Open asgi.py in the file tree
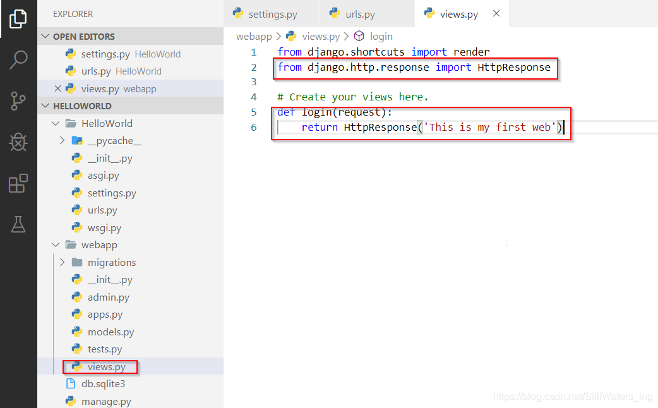This screenshot has height=408, width=658. click(130, 176)
